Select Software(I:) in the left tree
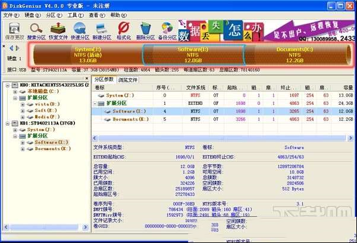 pyautogui.click(x=51, y=142)
